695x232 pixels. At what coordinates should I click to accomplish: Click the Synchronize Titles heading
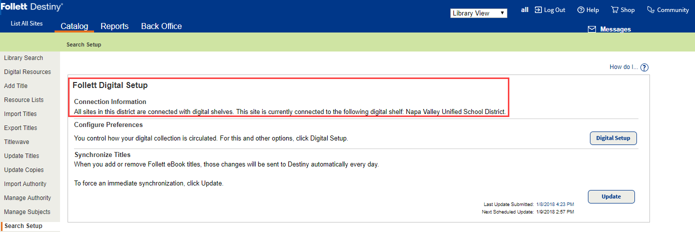[x=103, y=154]
